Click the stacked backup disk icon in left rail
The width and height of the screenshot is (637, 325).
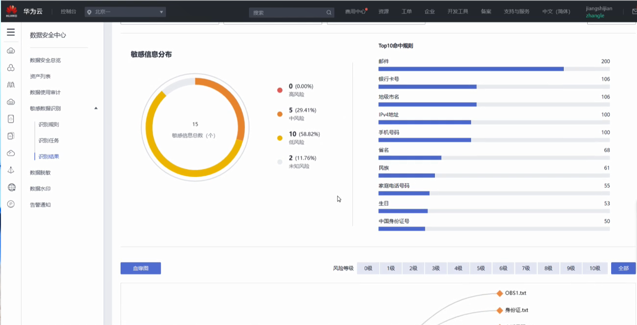coord(11,136)
